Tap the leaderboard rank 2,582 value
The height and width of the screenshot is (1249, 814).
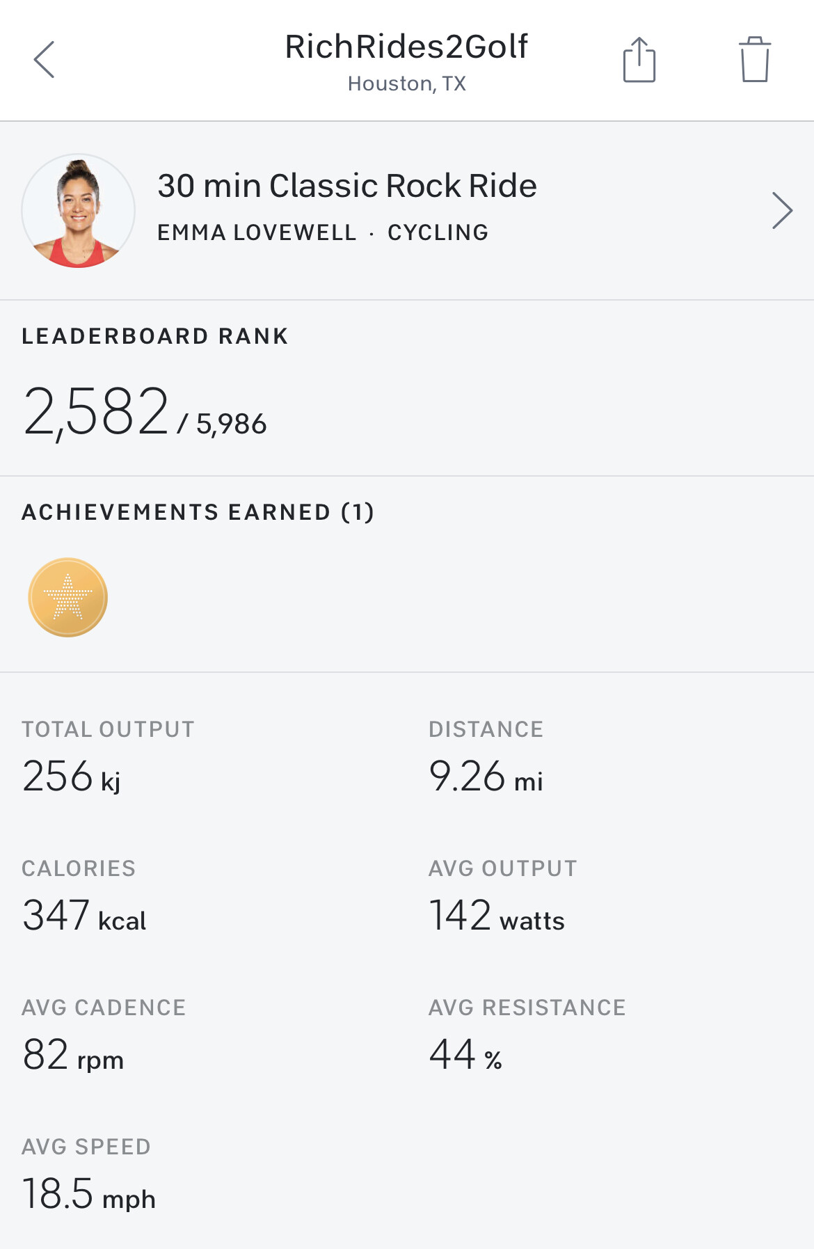(96, 412)
